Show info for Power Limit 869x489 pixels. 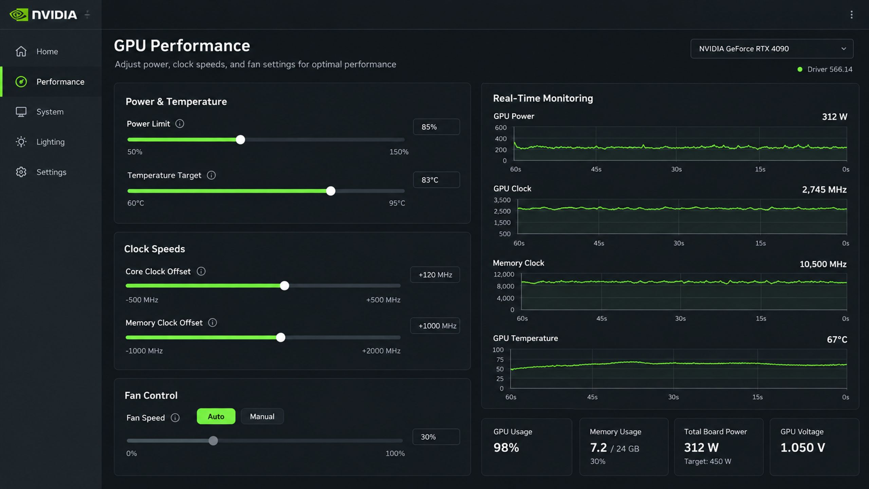coord(180,124)
